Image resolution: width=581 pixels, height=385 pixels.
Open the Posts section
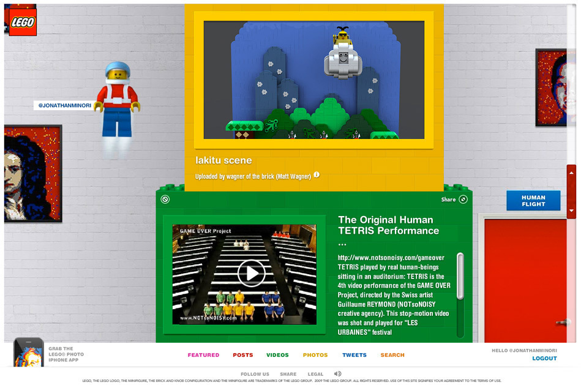click(243, 355)
